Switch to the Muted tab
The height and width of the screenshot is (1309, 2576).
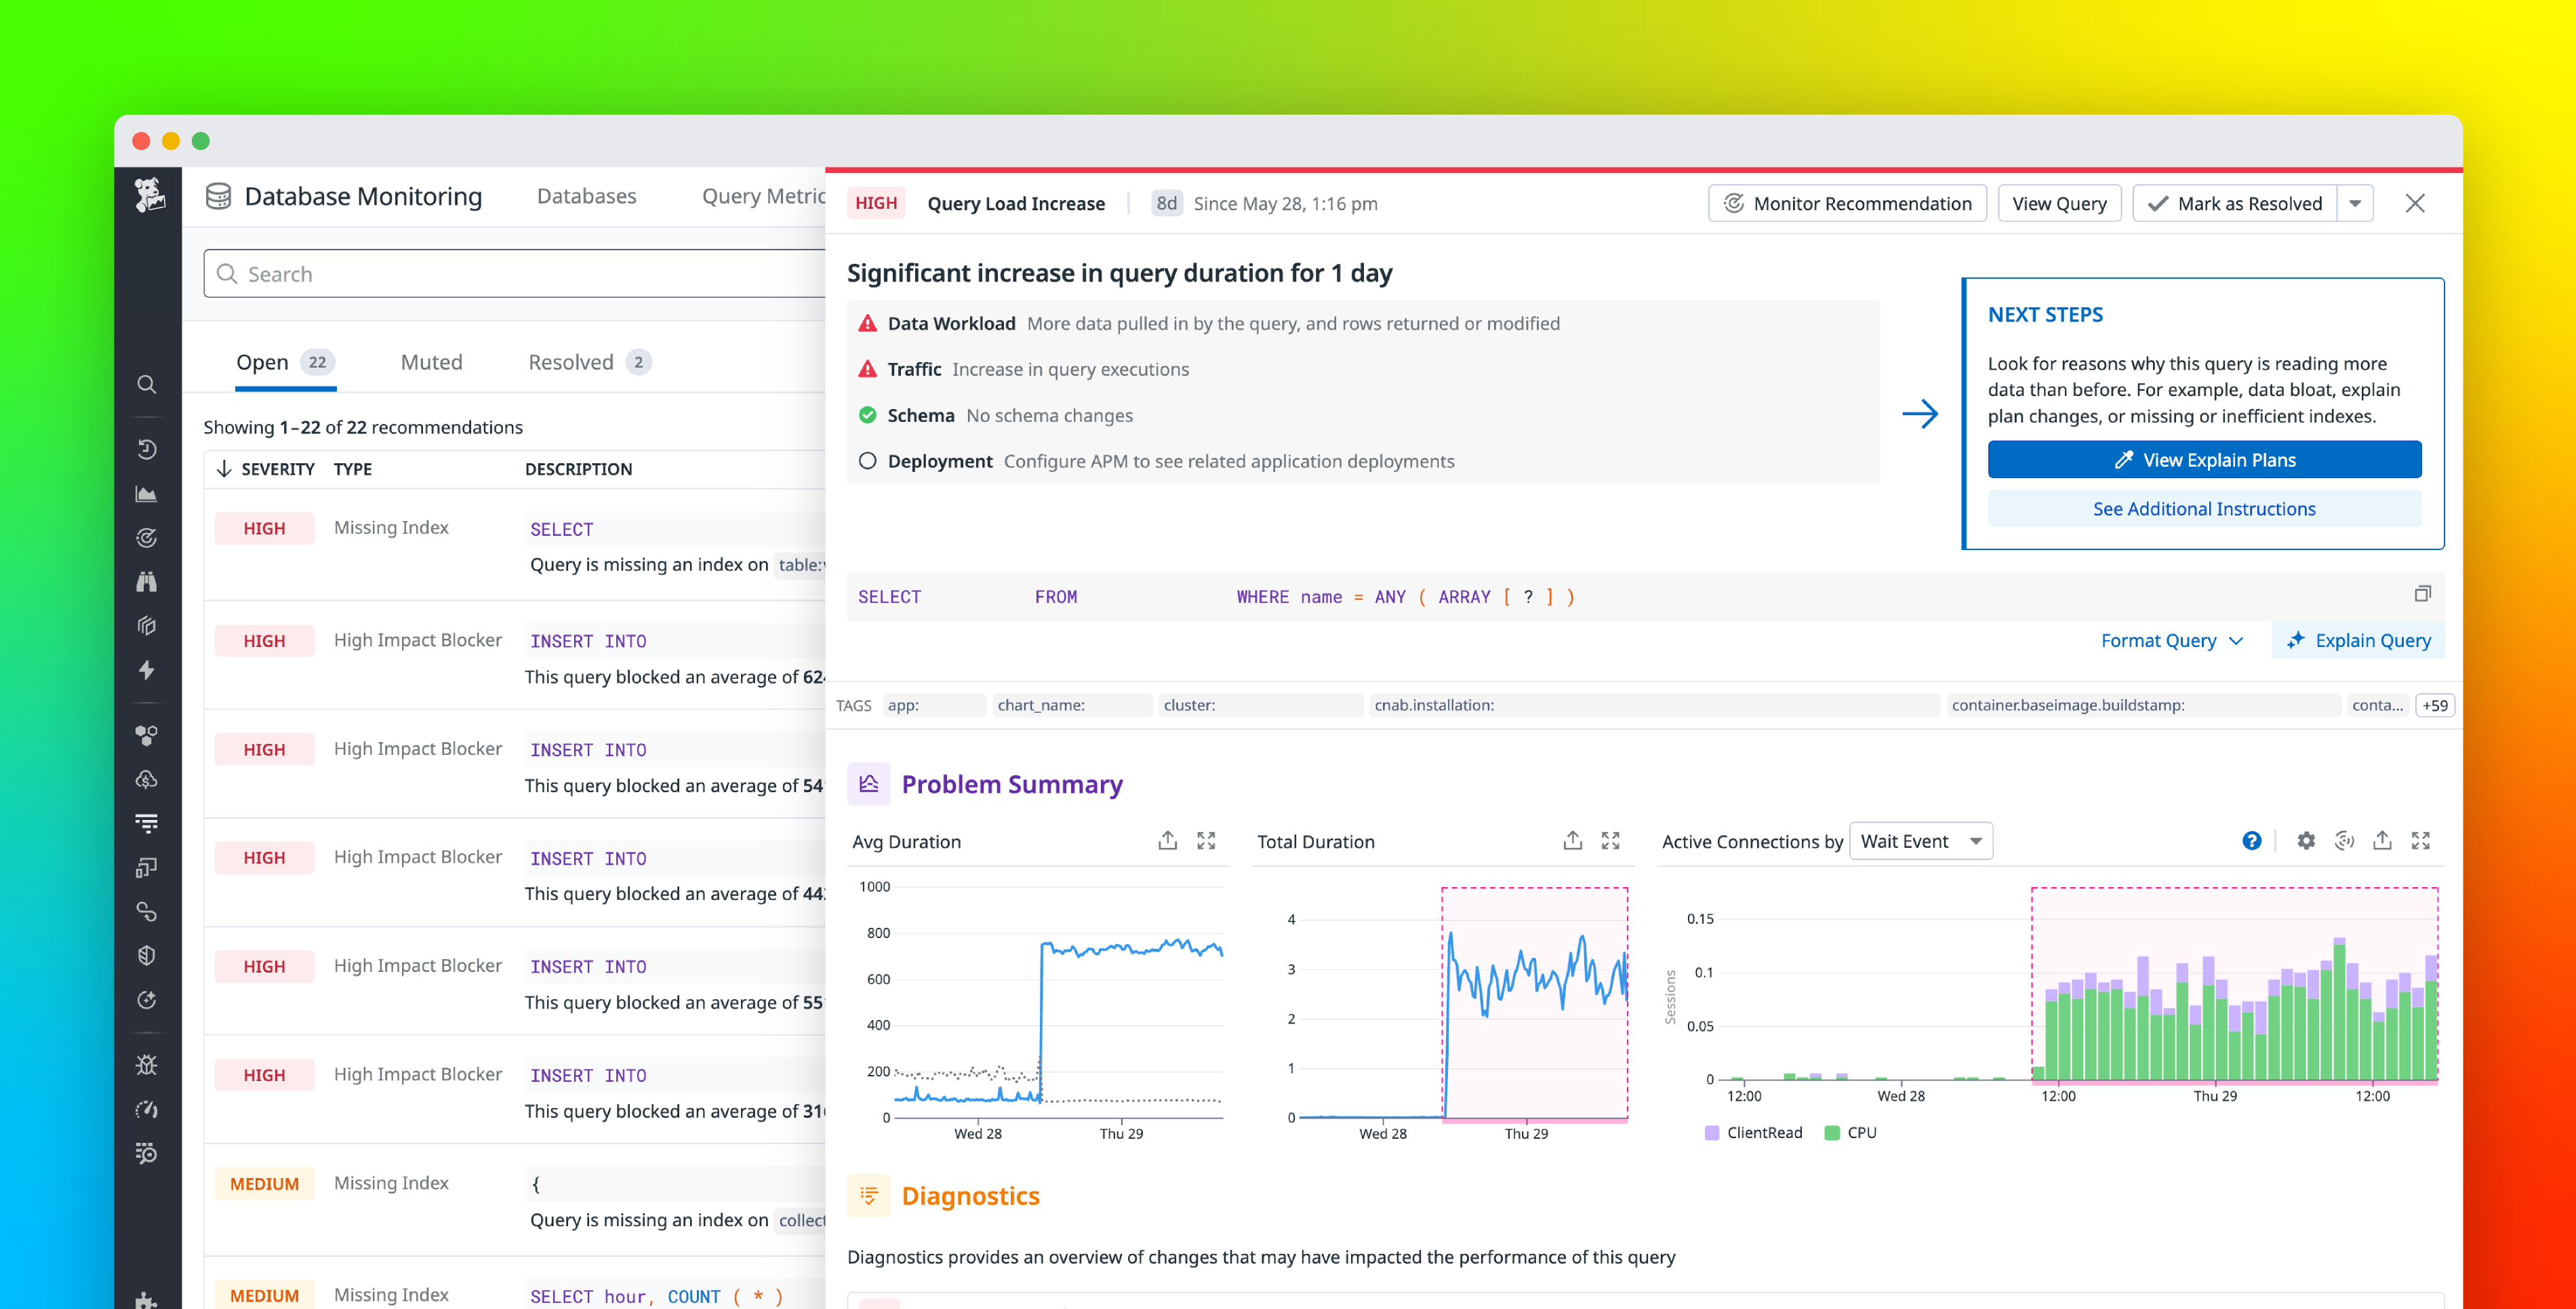(x=431, y=362)
